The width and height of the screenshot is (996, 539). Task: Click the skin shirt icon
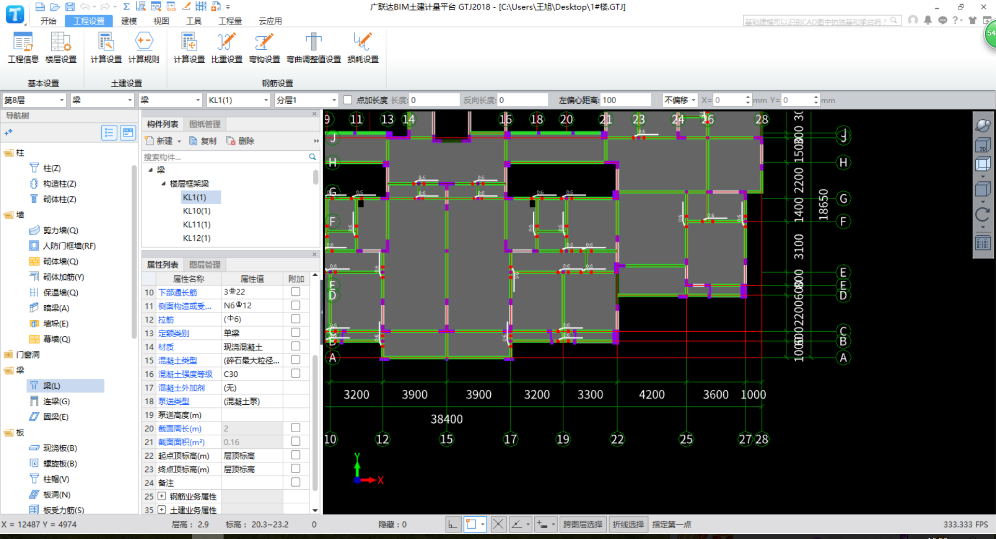point(973,20)
